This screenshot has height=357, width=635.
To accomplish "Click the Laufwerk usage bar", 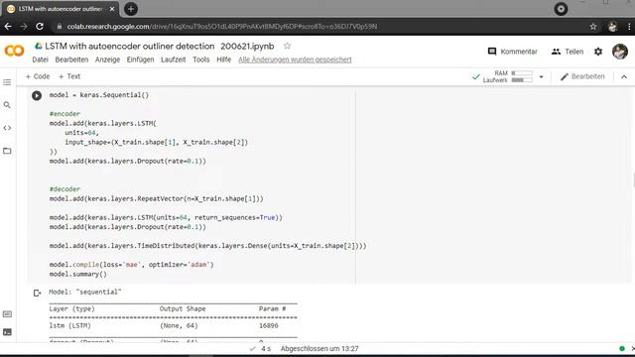I will click(x=522, y=80).
